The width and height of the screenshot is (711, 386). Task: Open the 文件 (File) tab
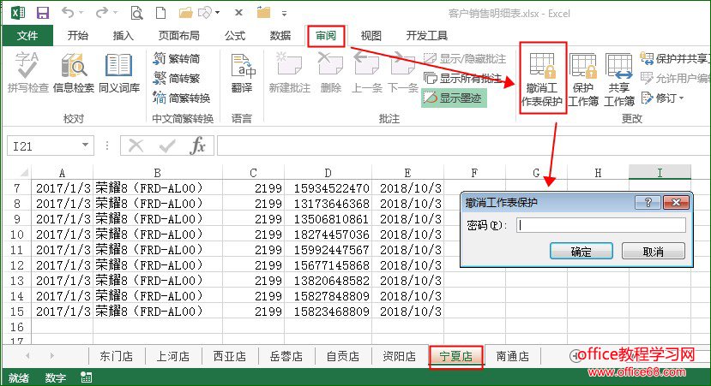point(27,36)
